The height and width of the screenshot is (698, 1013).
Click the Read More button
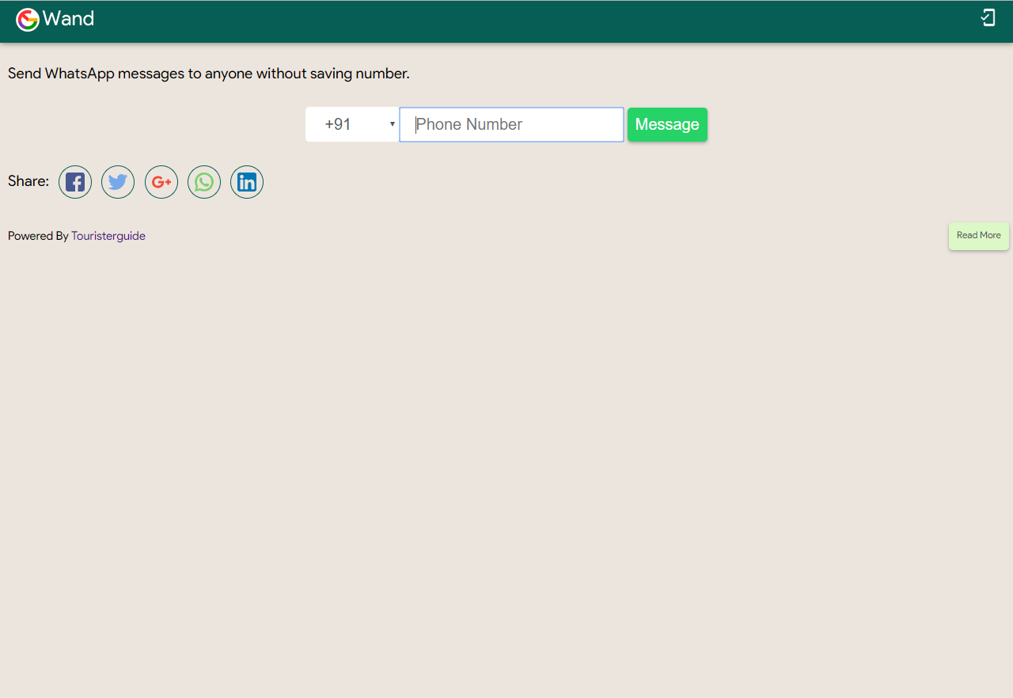979,236
